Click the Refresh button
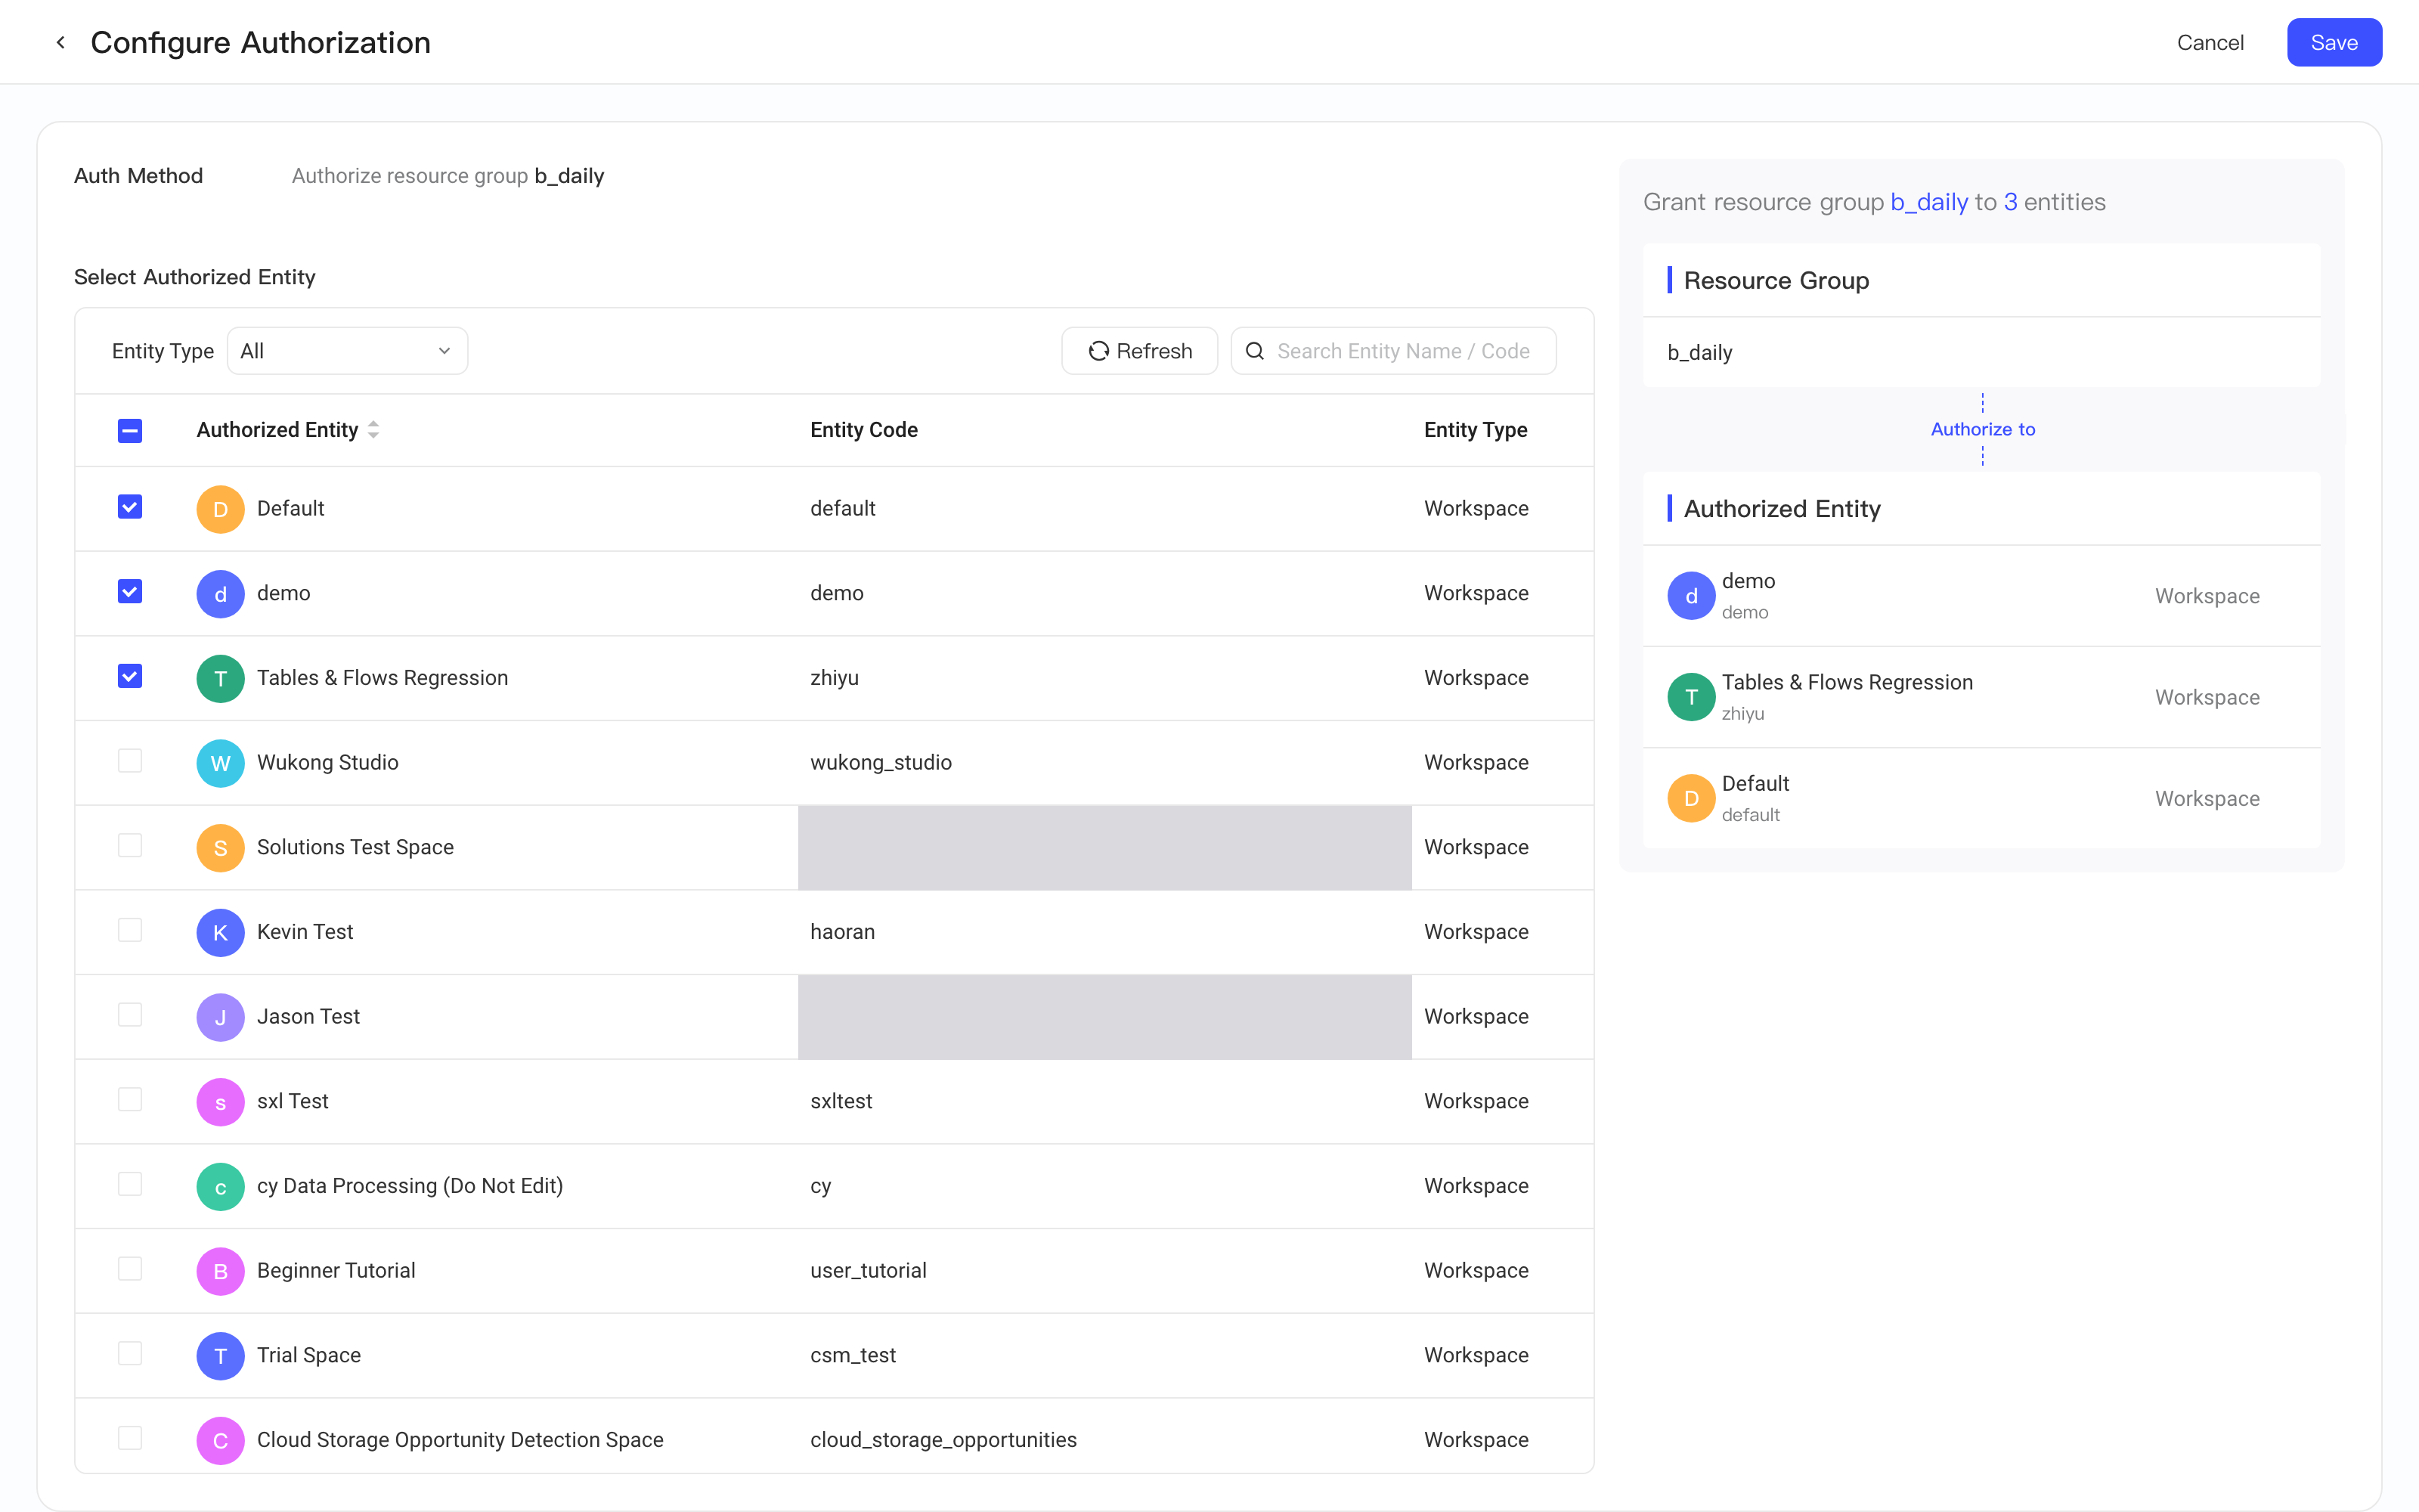 coord(1139,351)
